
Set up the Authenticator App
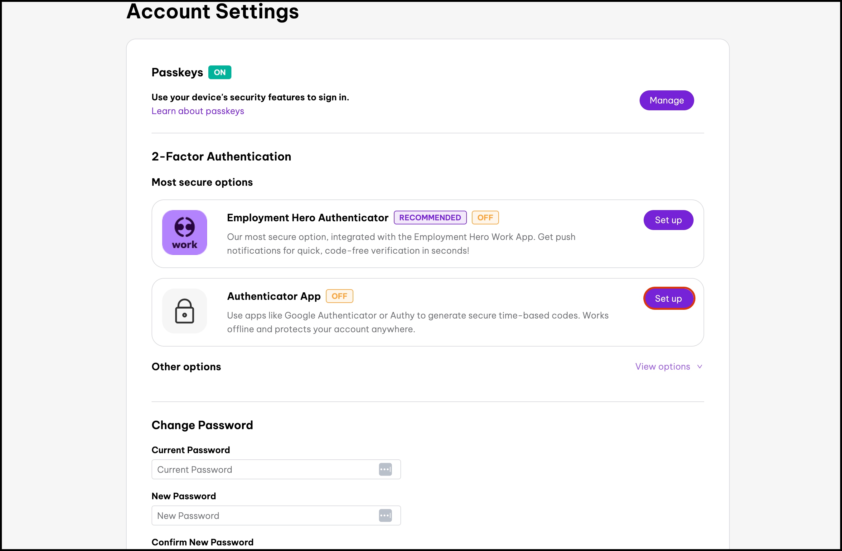[x=668, y=299]
